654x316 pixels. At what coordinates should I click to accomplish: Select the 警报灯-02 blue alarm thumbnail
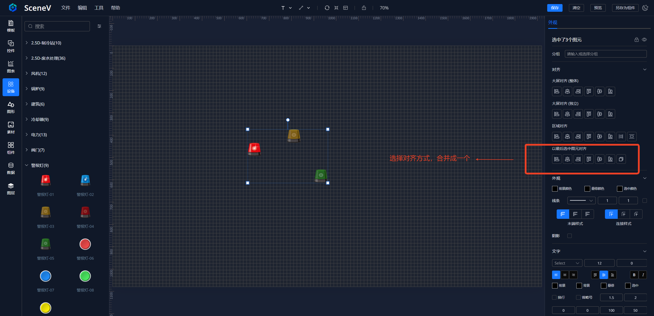click(85, 180)
